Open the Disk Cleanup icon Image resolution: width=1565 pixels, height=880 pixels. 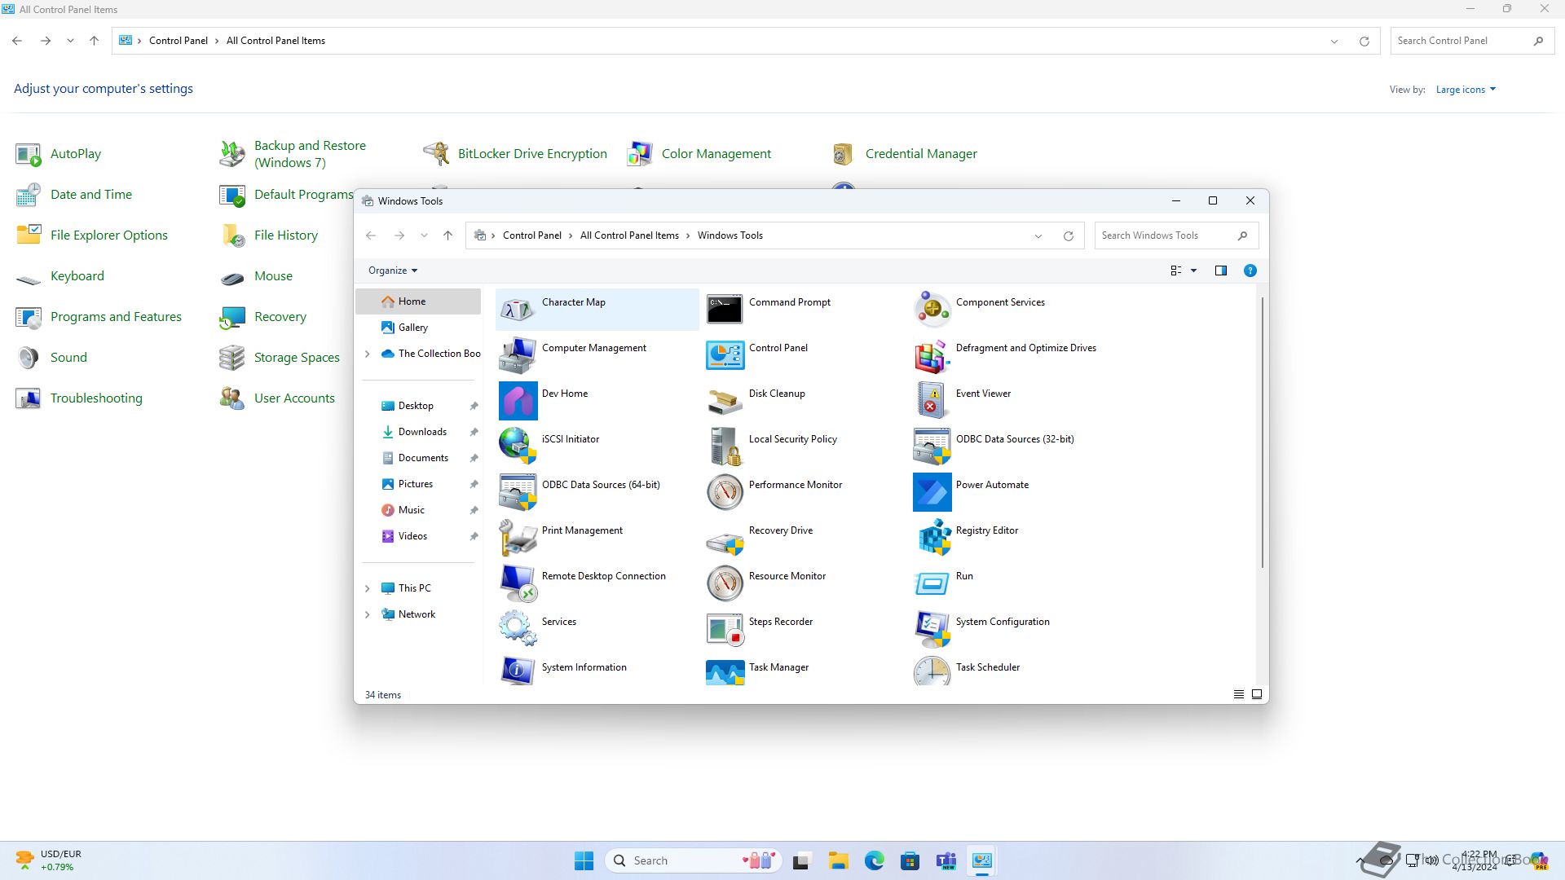click(725, 401)
